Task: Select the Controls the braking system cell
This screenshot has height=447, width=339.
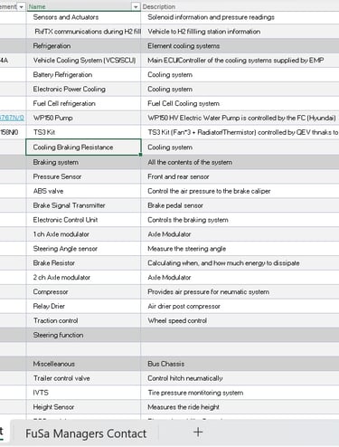Action: click(240, 220)
